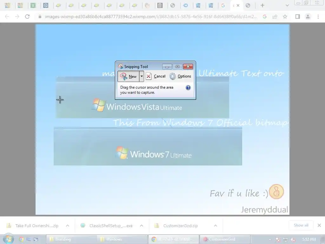Close the active Chrome tab
325x244 pixels.
coord(238,6)
